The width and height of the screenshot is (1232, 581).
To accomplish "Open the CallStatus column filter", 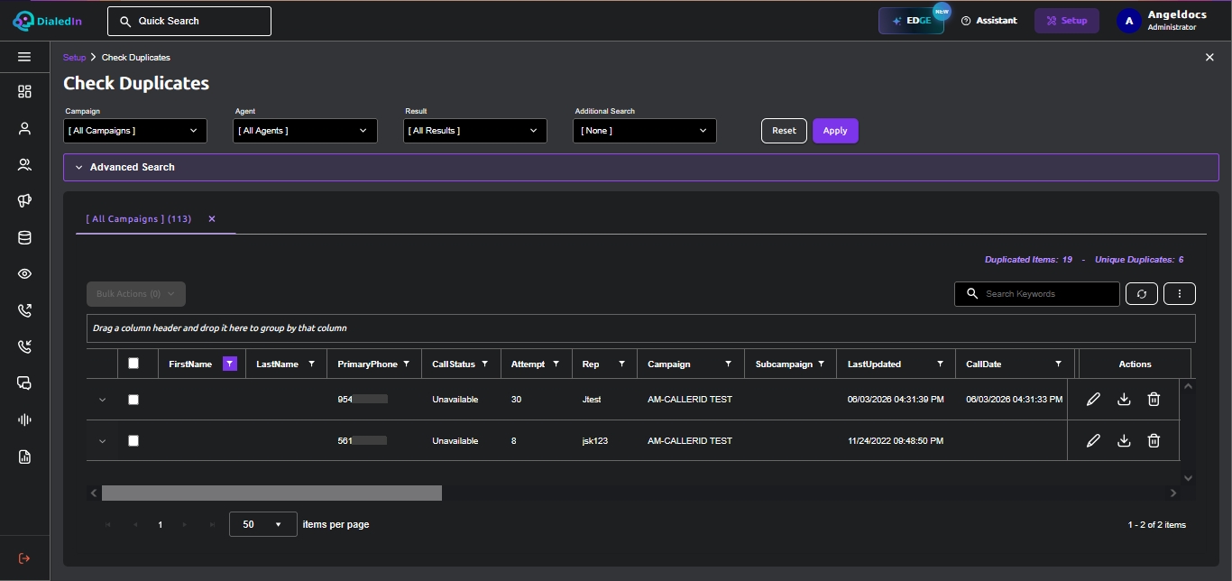I will [x=484, y=364].
